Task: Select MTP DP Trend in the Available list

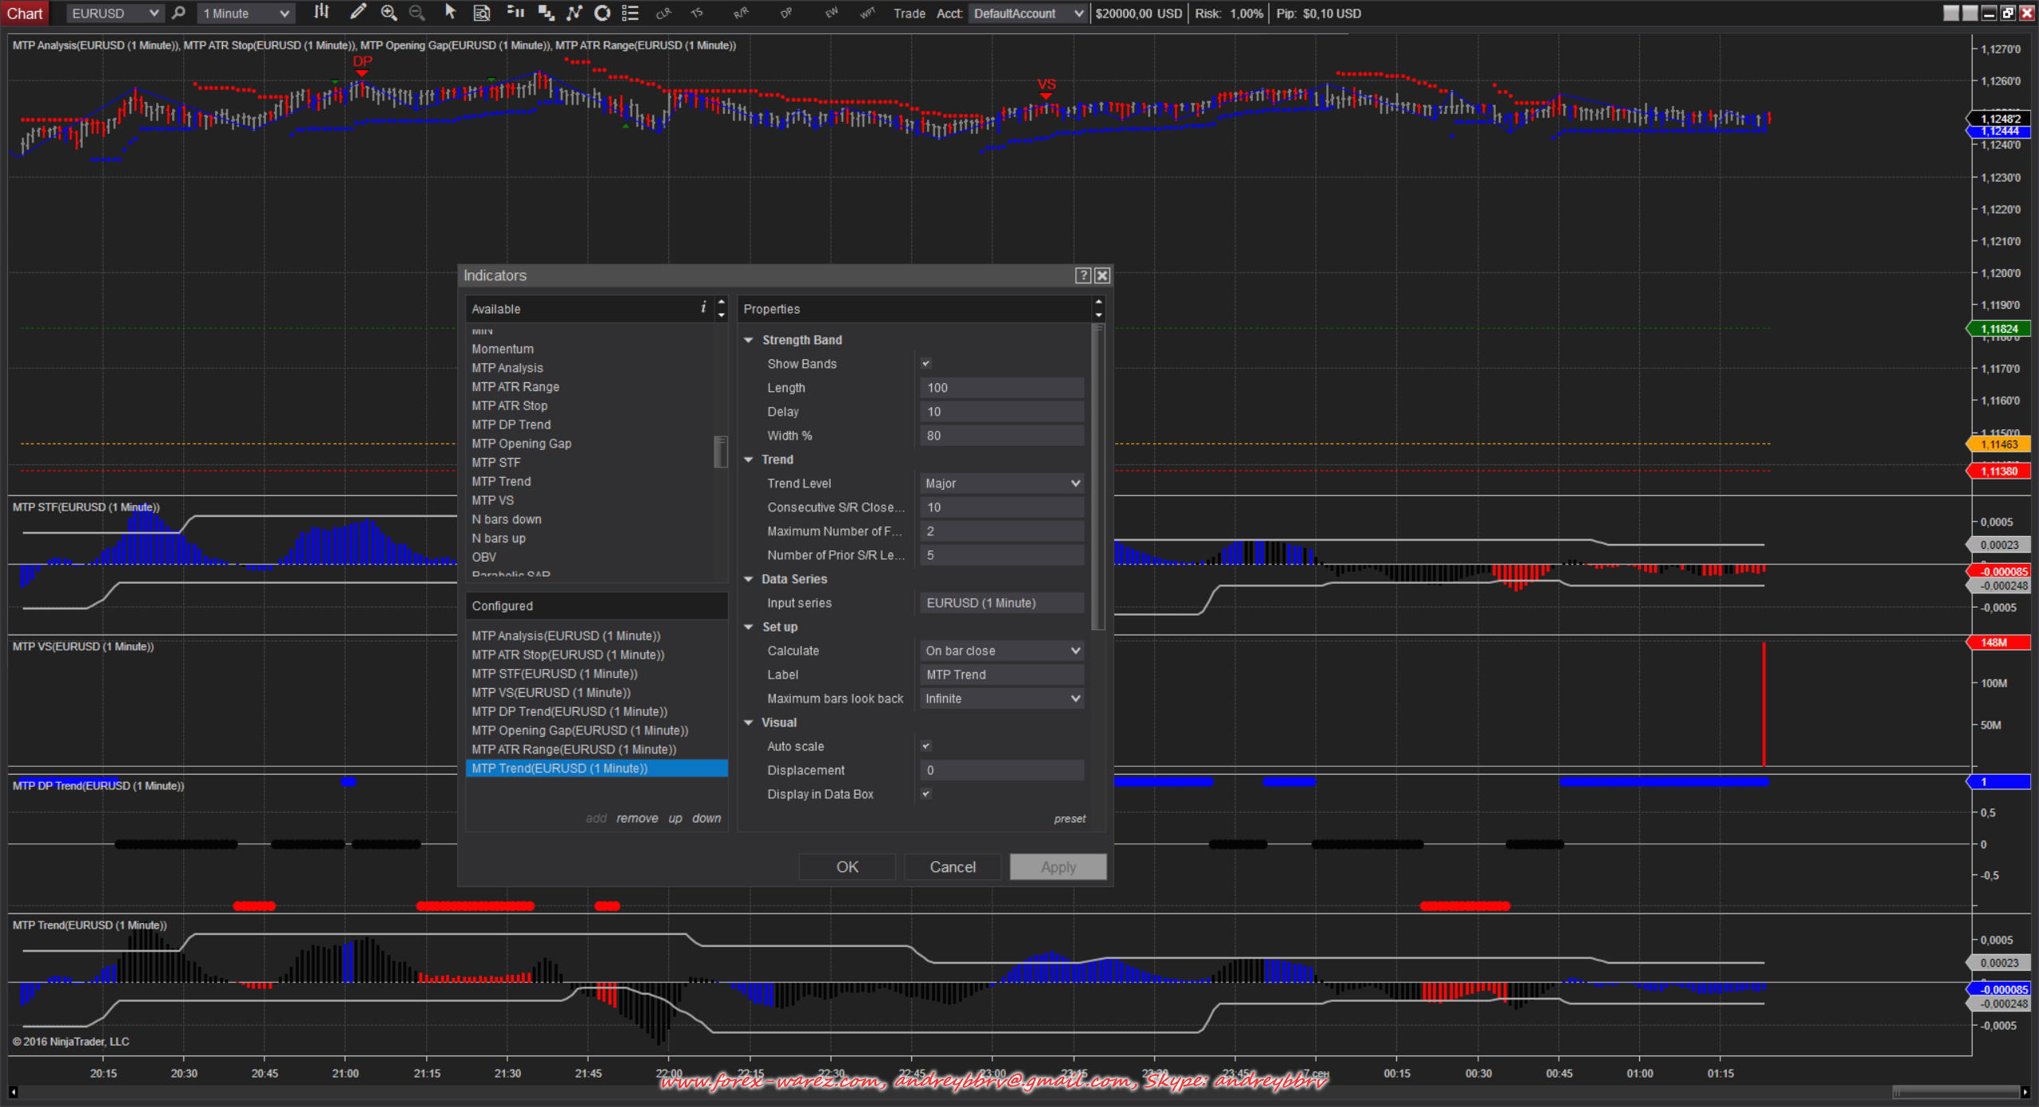Action: [511, 424]
